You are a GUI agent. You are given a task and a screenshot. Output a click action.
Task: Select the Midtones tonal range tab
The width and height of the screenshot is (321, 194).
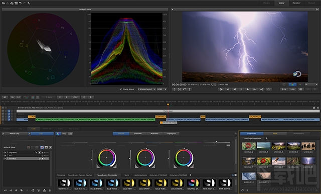[154, 134]
